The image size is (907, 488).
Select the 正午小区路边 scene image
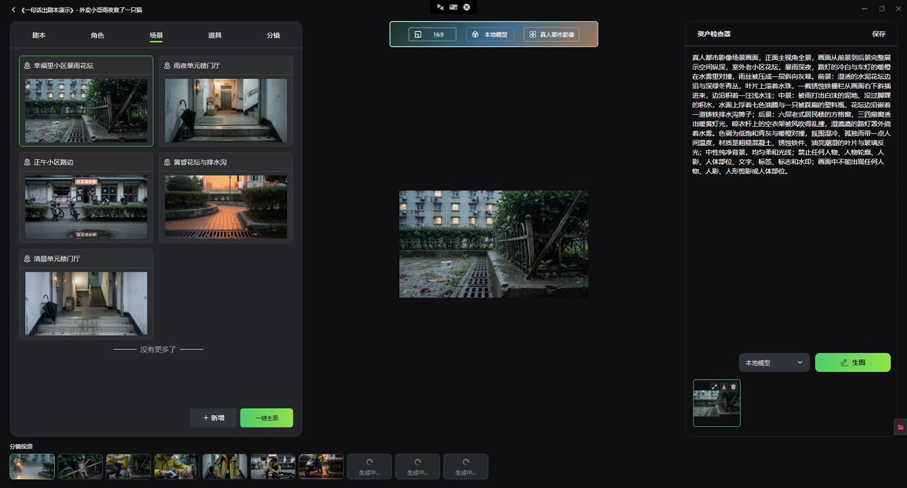tap(86, 207)
